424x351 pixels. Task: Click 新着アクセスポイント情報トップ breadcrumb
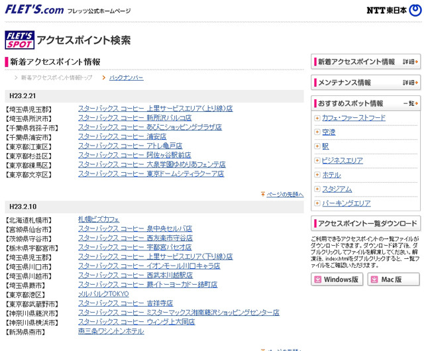pos(56,78)
